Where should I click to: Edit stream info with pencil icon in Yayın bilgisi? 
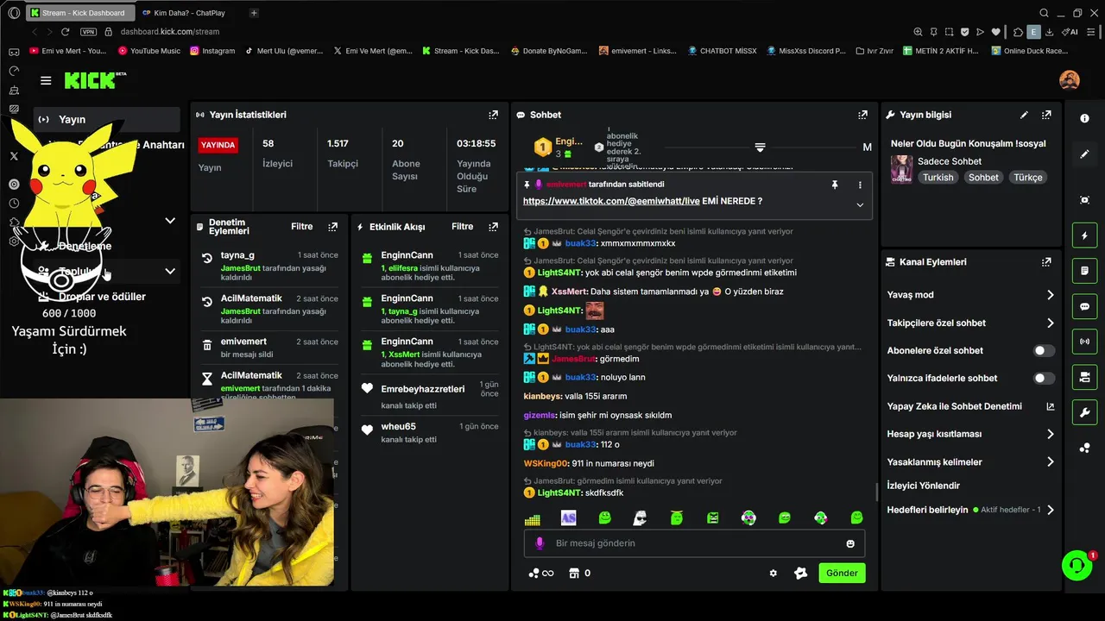coord(1024,114)
